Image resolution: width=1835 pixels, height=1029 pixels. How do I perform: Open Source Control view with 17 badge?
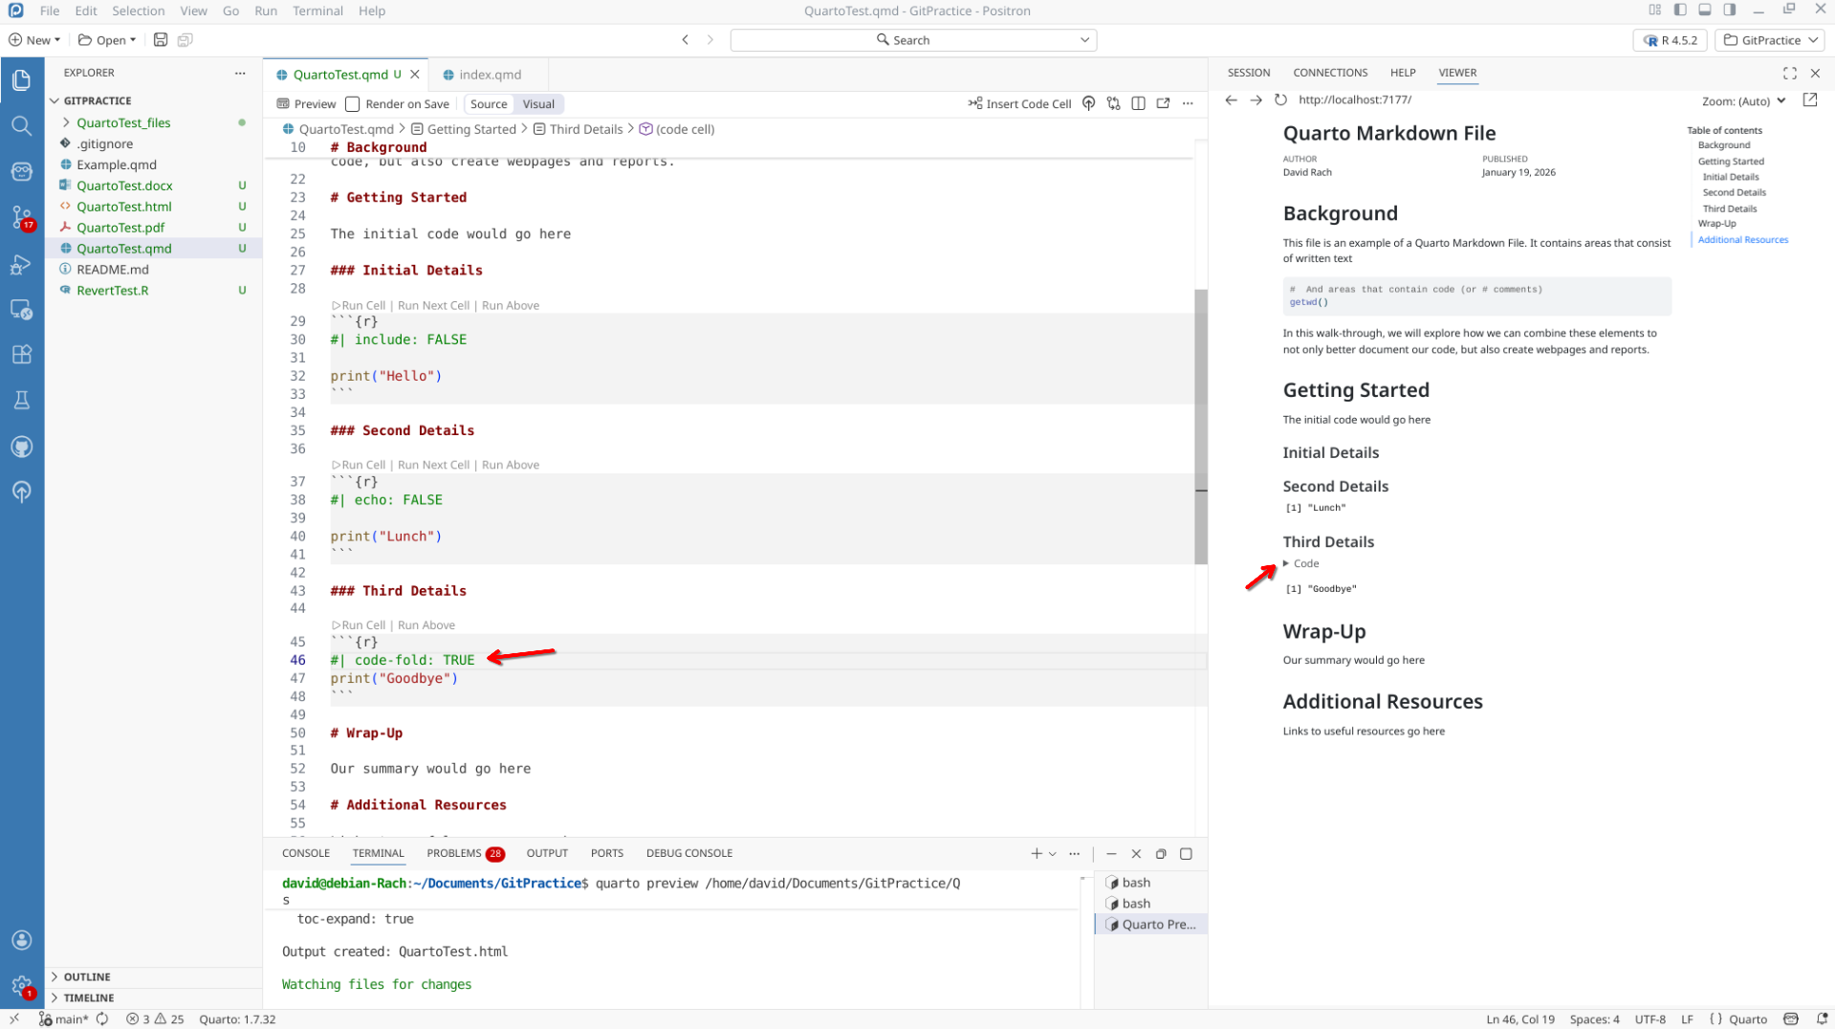pos(21,217)
